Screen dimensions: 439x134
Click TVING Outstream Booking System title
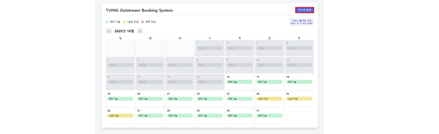click(139, 11)
